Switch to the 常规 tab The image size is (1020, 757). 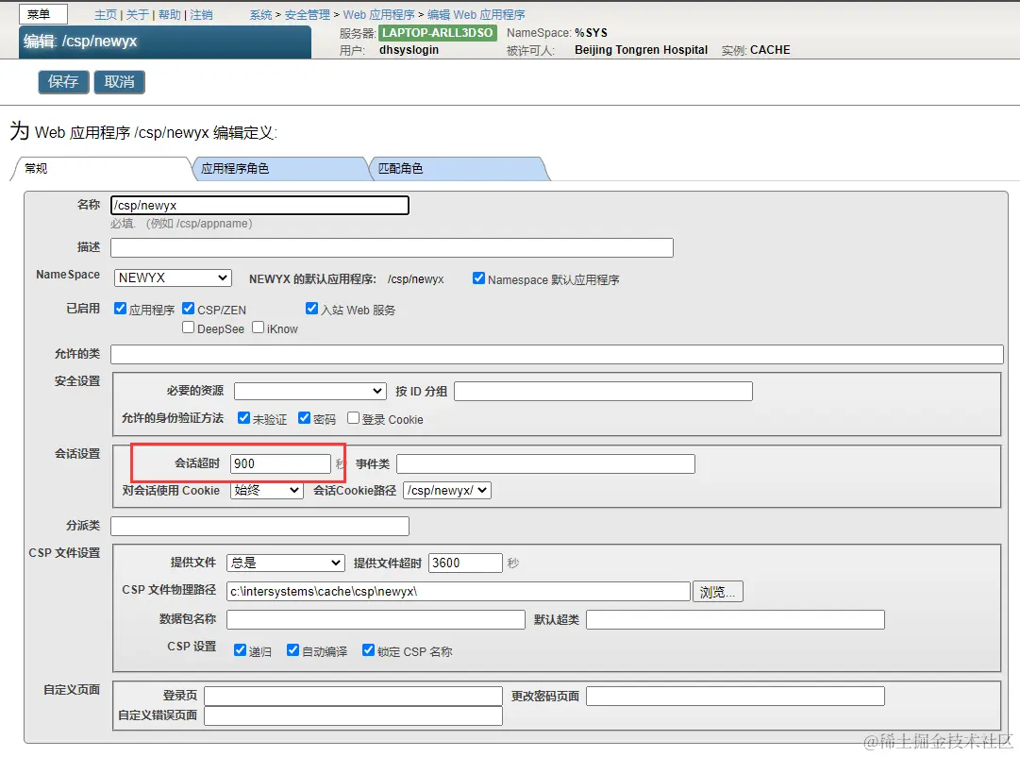click(101, 169)
